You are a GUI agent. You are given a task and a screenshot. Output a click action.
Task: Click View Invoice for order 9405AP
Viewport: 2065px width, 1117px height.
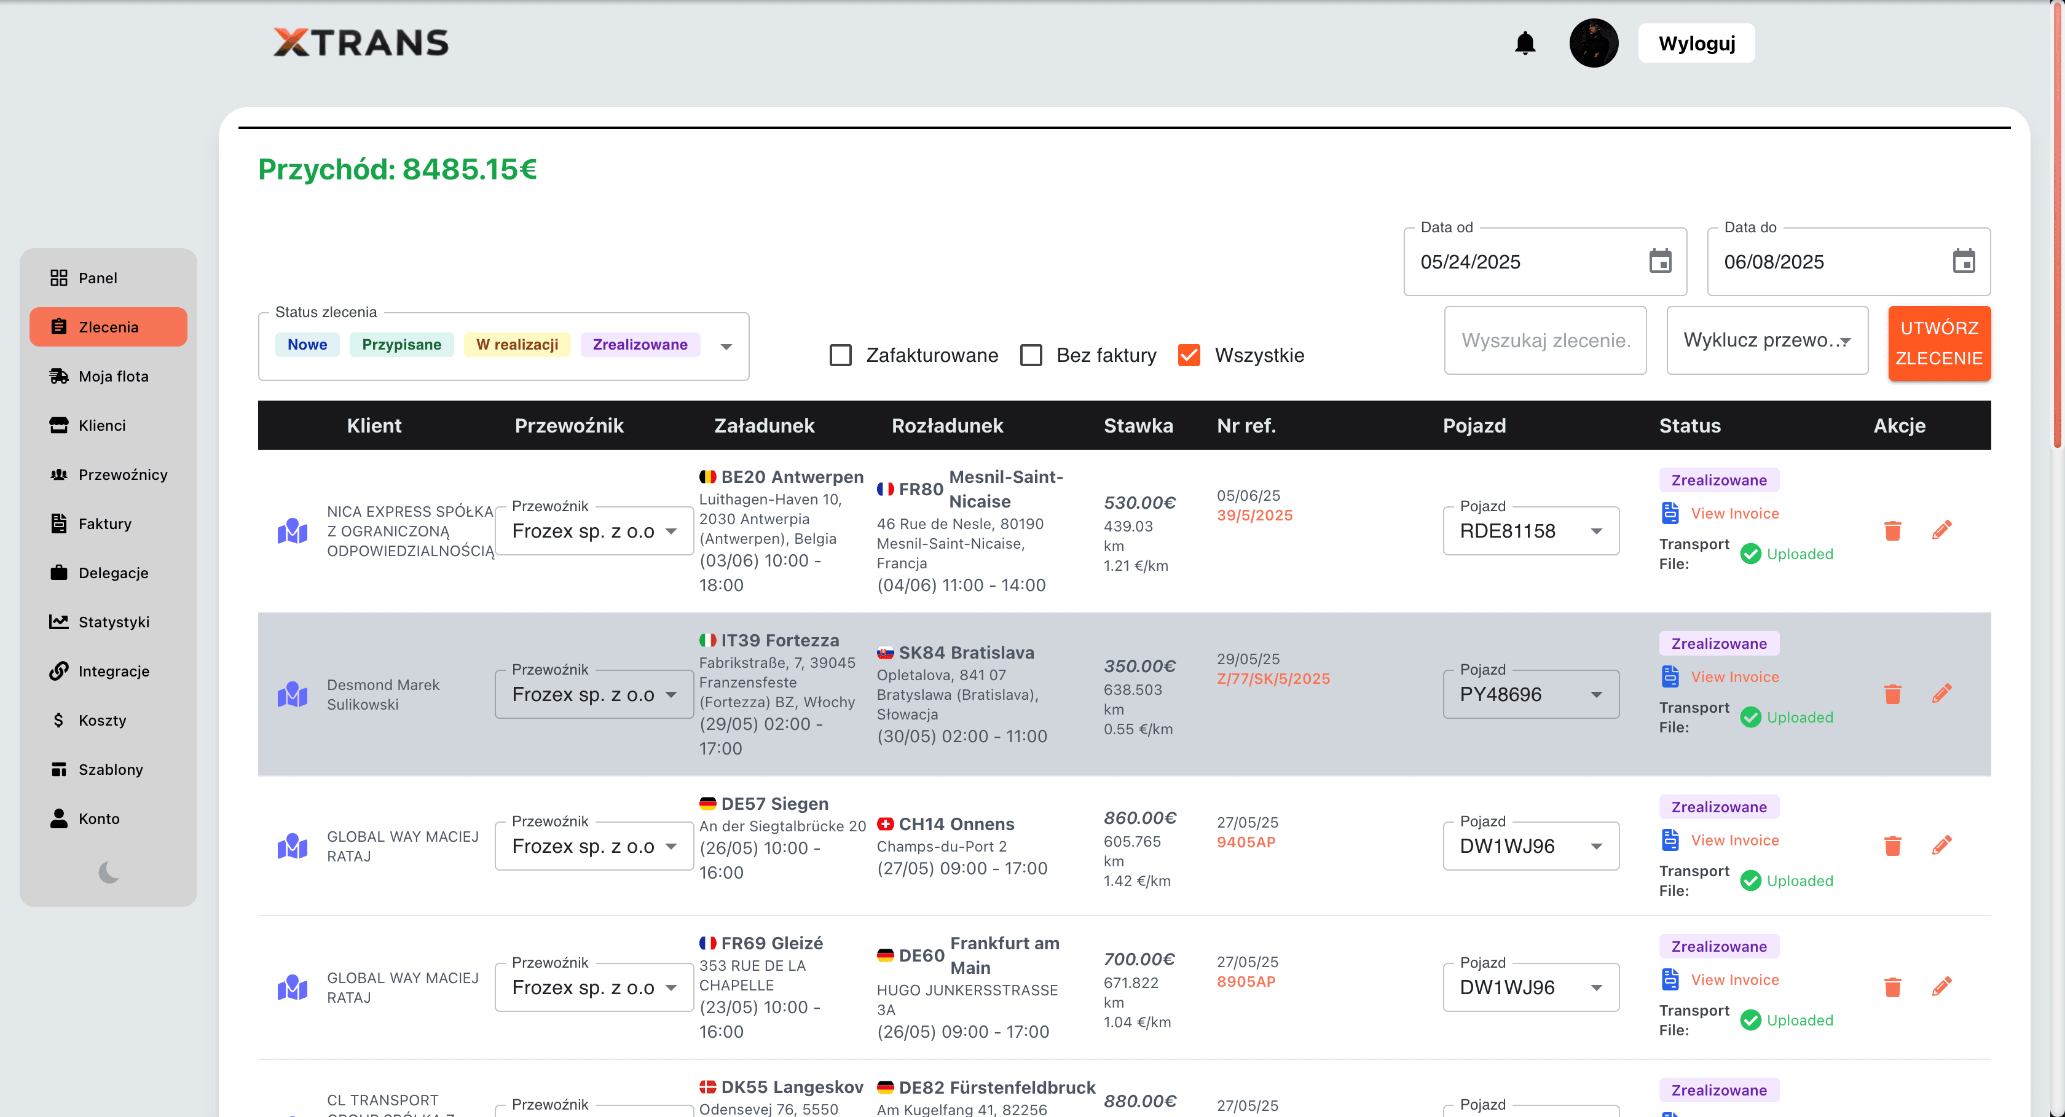[1734, 841]
